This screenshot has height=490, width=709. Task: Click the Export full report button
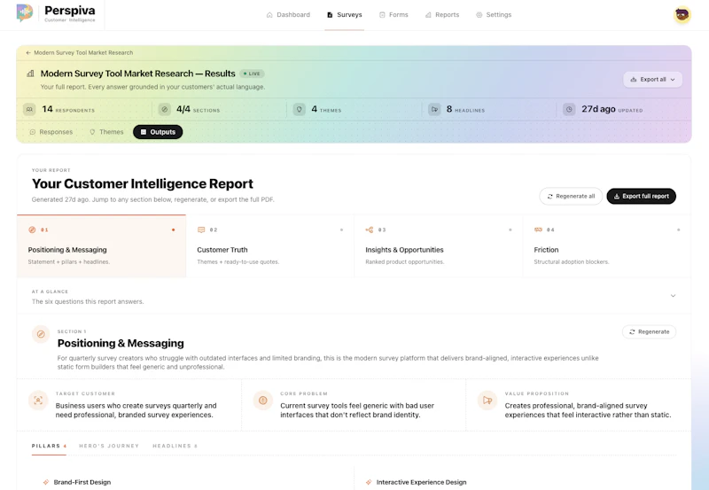click(x=641, y=196)
